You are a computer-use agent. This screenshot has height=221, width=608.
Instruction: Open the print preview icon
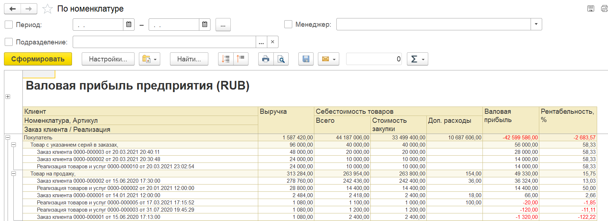pyautogui.click(x=281, y=59)
